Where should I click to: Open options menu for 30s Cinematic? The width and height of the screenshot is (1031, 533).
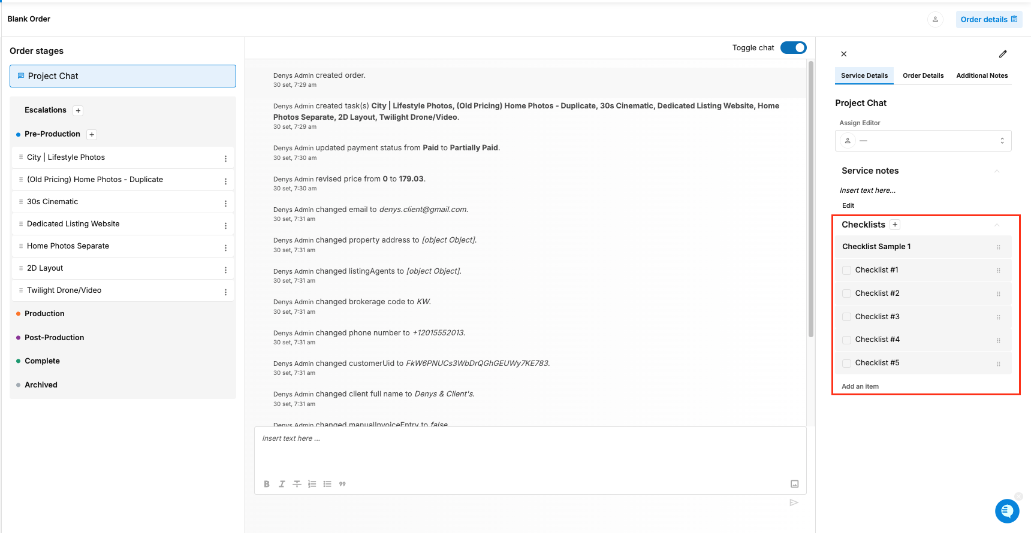[x=225, y=203]
